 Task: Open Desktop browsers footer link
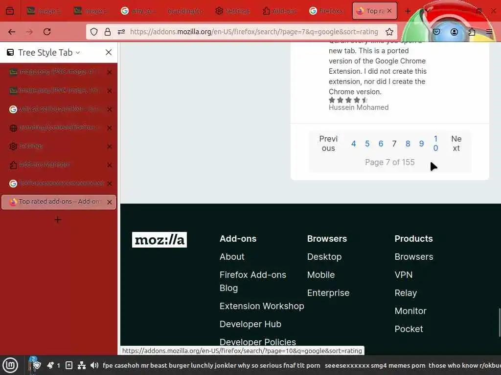tap(324, 257)
